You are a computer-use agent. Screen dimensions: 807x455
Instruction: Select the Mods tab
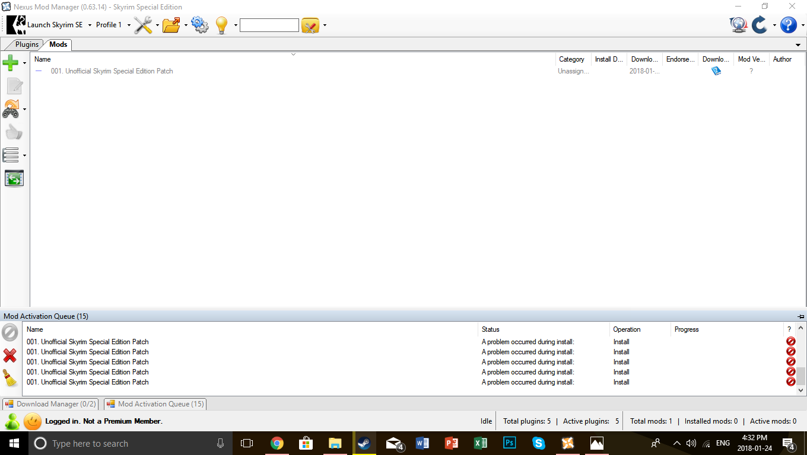[x=58, y=44]
